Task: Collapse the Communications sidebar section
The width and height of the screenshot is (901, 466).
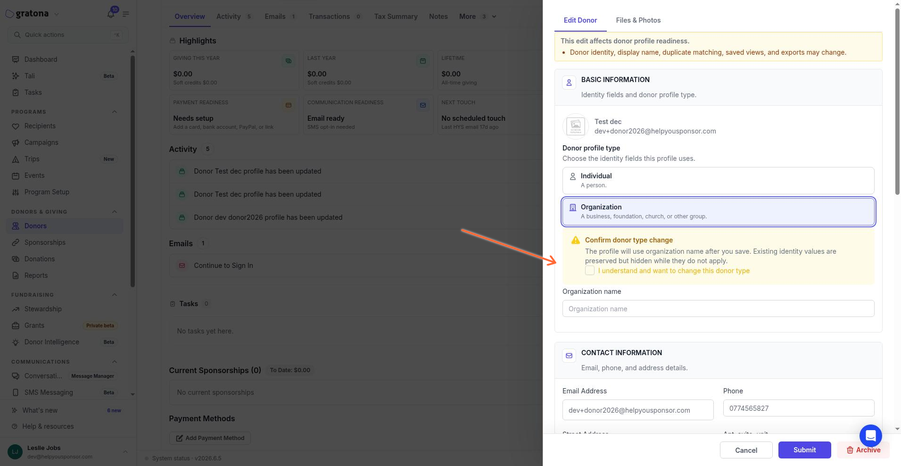Action: click(114, 362)
